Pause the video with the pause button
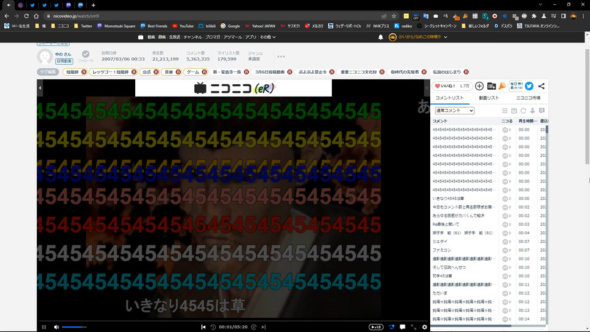The height and width of the screenshot is (332, 590). (x=44, y=327)
